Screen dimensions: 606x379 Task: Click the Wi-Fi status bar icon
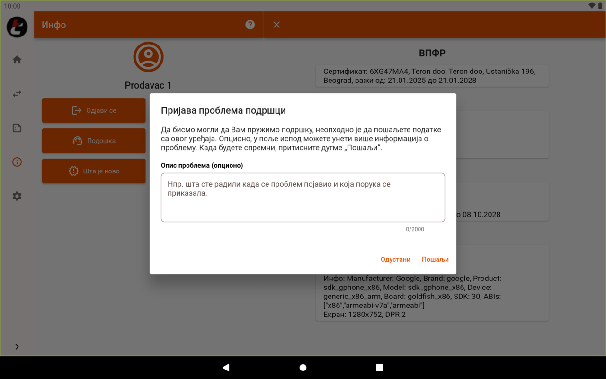[592, 6]
